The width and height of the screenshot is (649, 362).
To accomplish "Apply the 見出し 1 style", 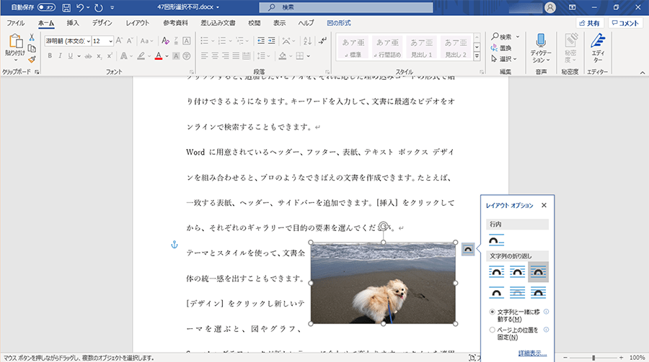I will point(421,47).
